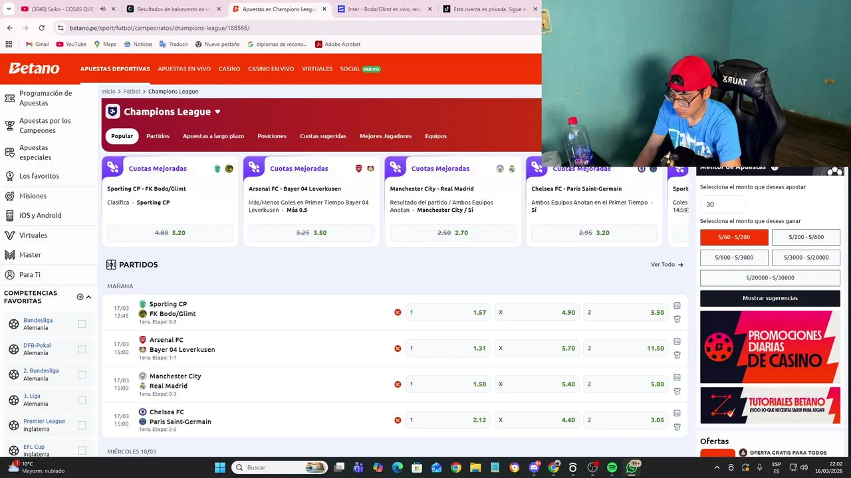Bet Real Madrid win at 5.80
The width and height of the screenshot is (851, 478).
coord(626,384)
